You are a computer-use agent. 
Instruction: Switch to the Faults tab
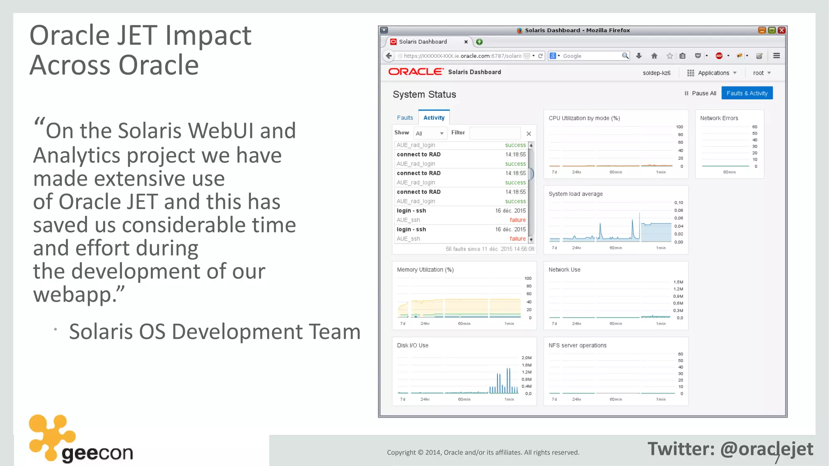(x=405, y=118)
